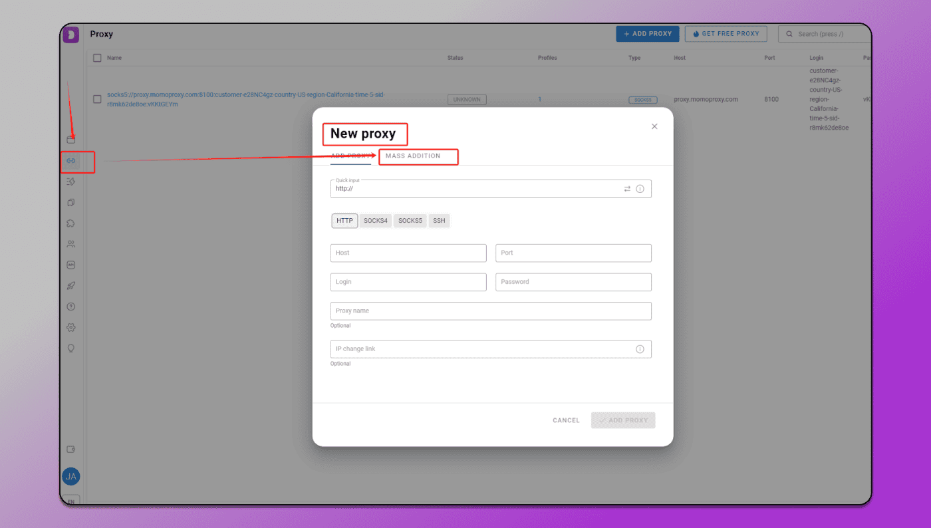
Task: Click the Name column header
Action: point(114,58)
